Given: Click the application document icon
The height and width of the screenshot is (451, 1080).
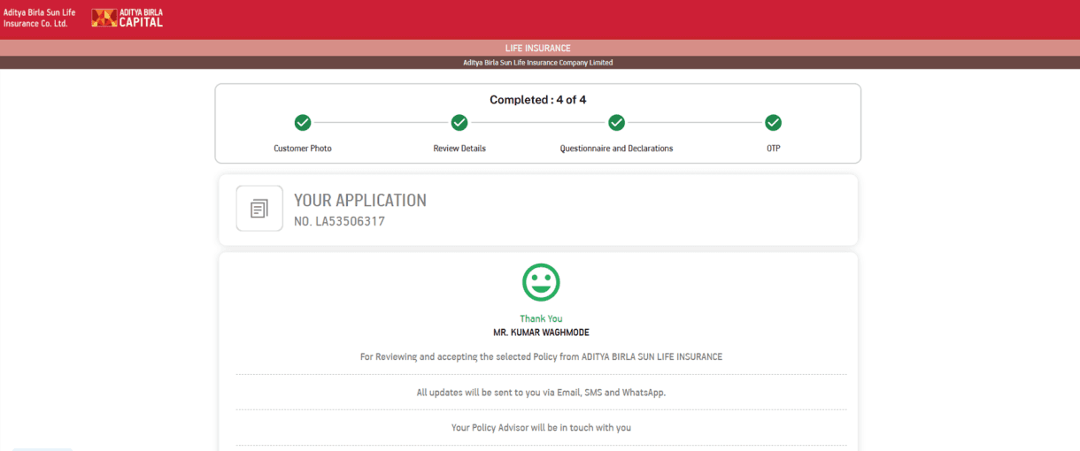Looking at the screenshot, I should point(259,209).
